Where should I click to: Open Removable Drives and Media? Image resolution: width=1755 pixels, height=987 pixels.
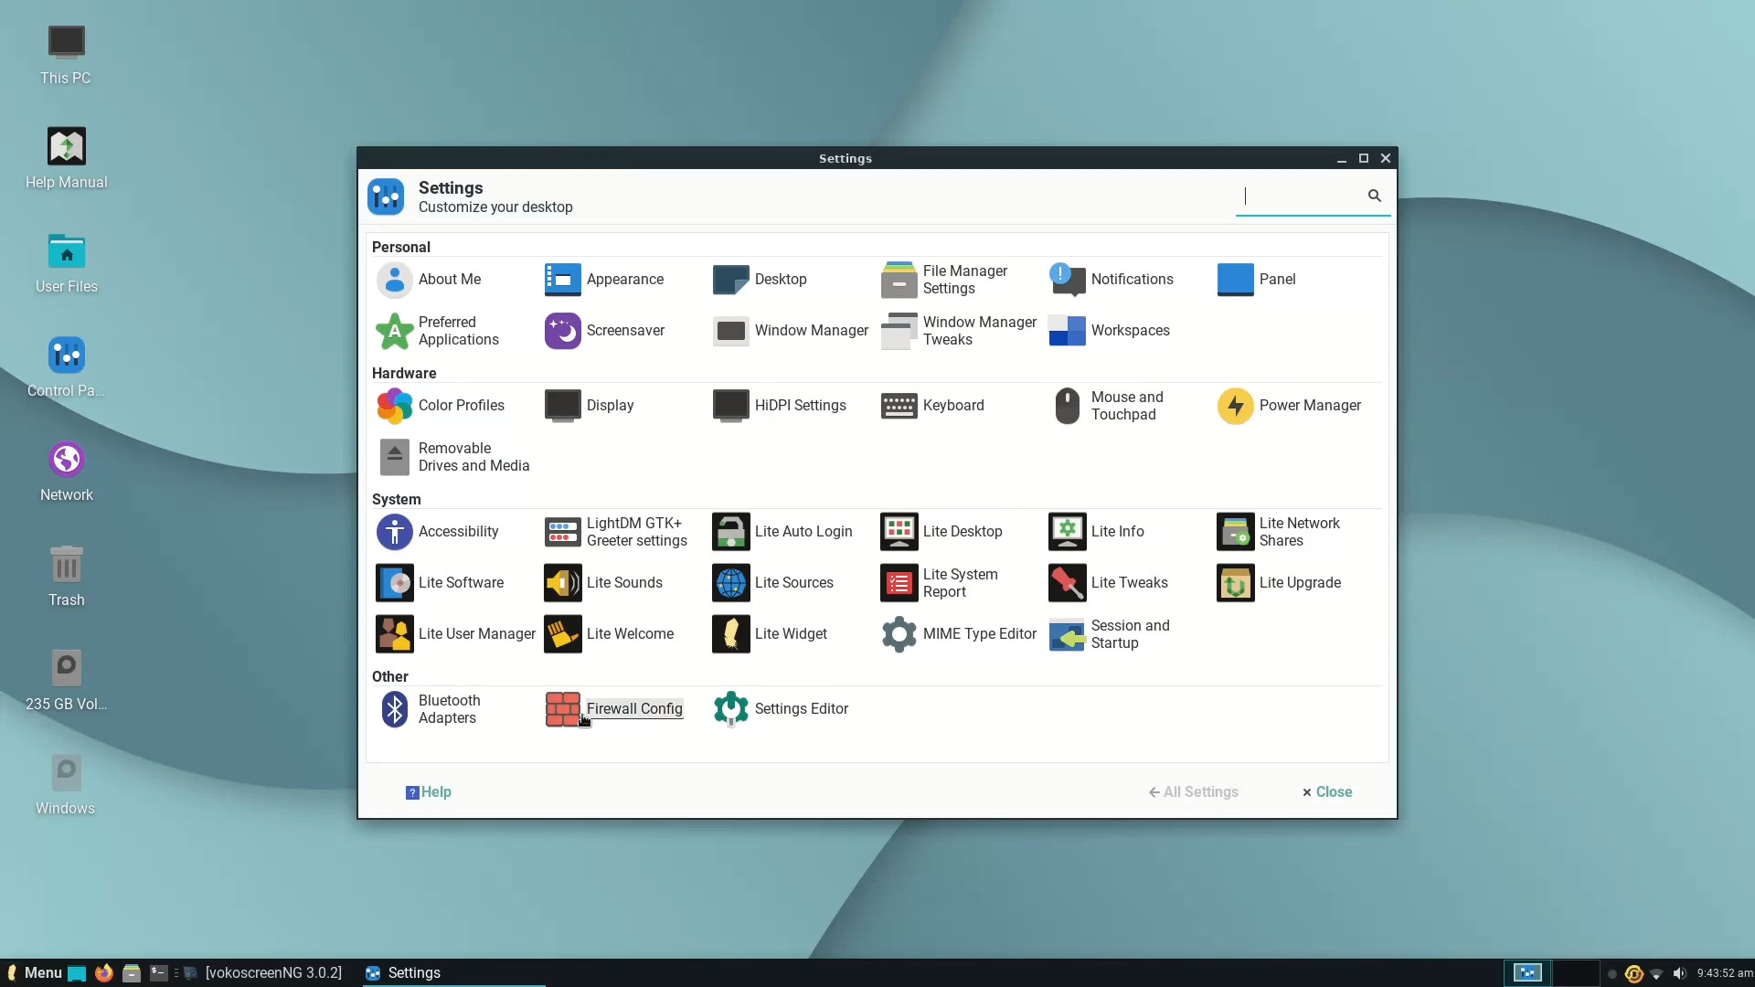tap(453, 457)
